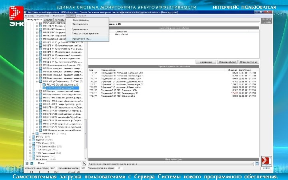The height and width of the screenshot is (180, 288).
Task: Click the status bar value 555
Action: tap(83, 168)
